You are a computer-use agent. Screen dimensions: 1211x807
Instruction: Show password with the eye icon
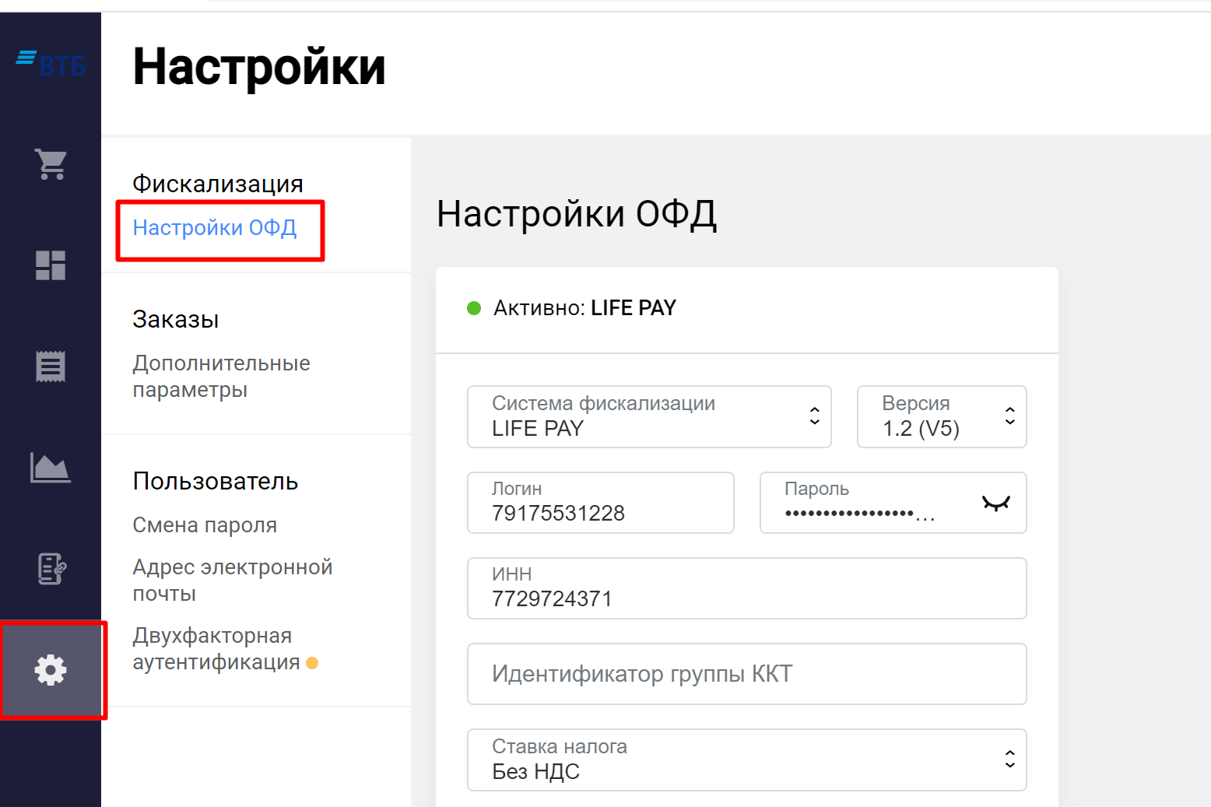click(995, 503)
